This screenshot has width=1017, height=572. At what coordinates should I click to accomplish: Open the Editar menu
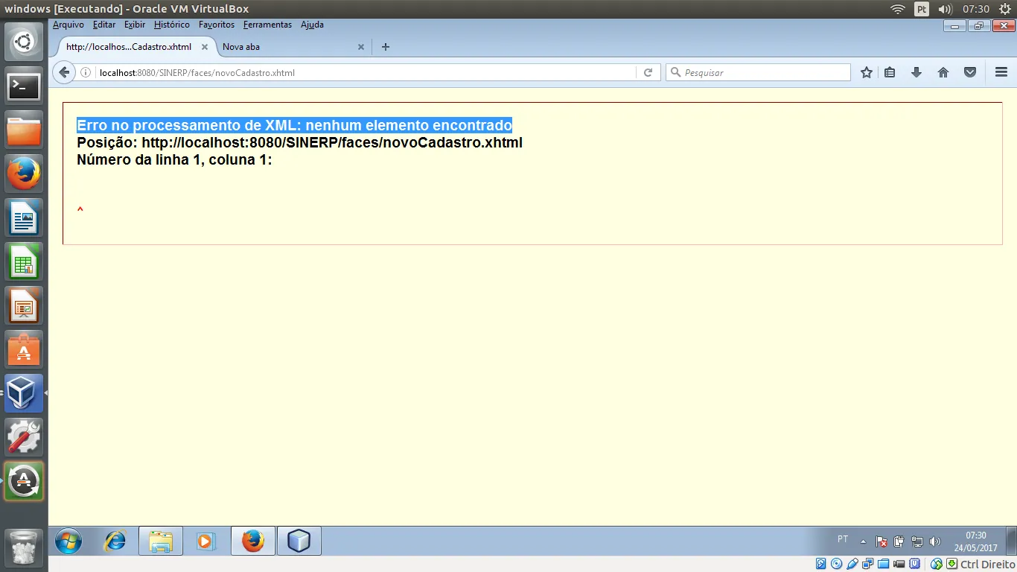[x=104, y=25]
